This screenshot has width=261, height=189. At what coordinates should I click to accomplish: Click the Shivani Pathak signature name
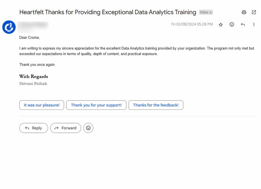[x=33, y=84]
